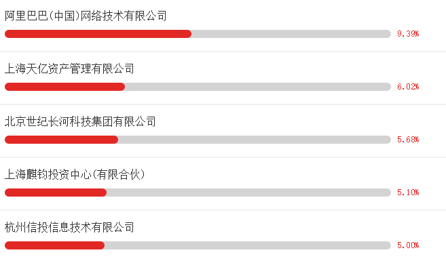
Task: Click the red filled bar for 阿里巴巴
Action: coord(98,34)
